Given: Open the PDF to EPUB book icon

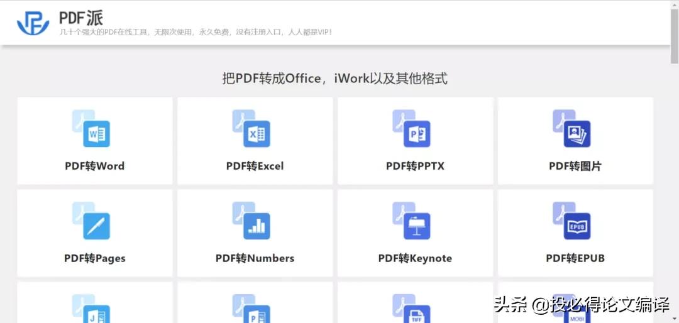Looking at the screenshot, I should coord(571,221).
